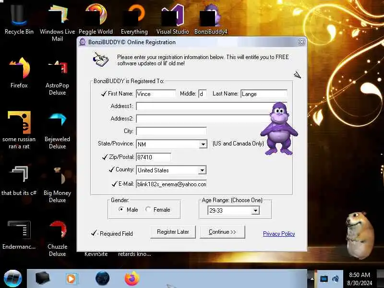The image size is (384, 288).
Task: Click the monitor icon in system tray
Action: tap(324, 279)
